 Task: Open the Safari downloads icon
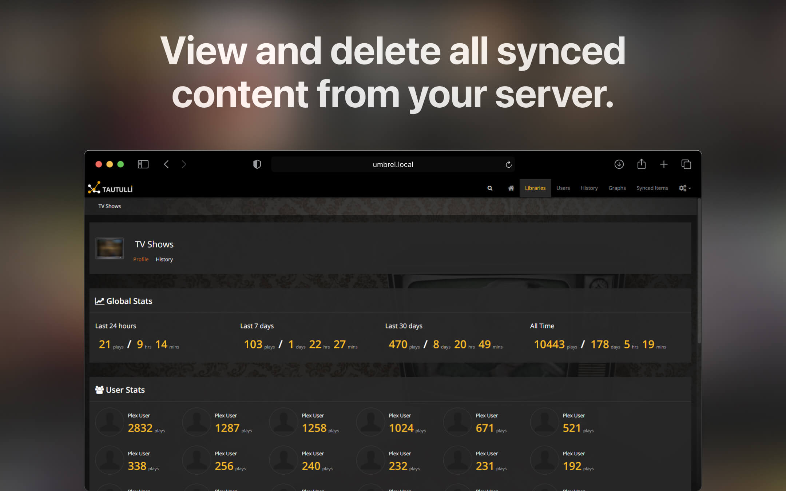pyautogui.click(x=619, y=164)
